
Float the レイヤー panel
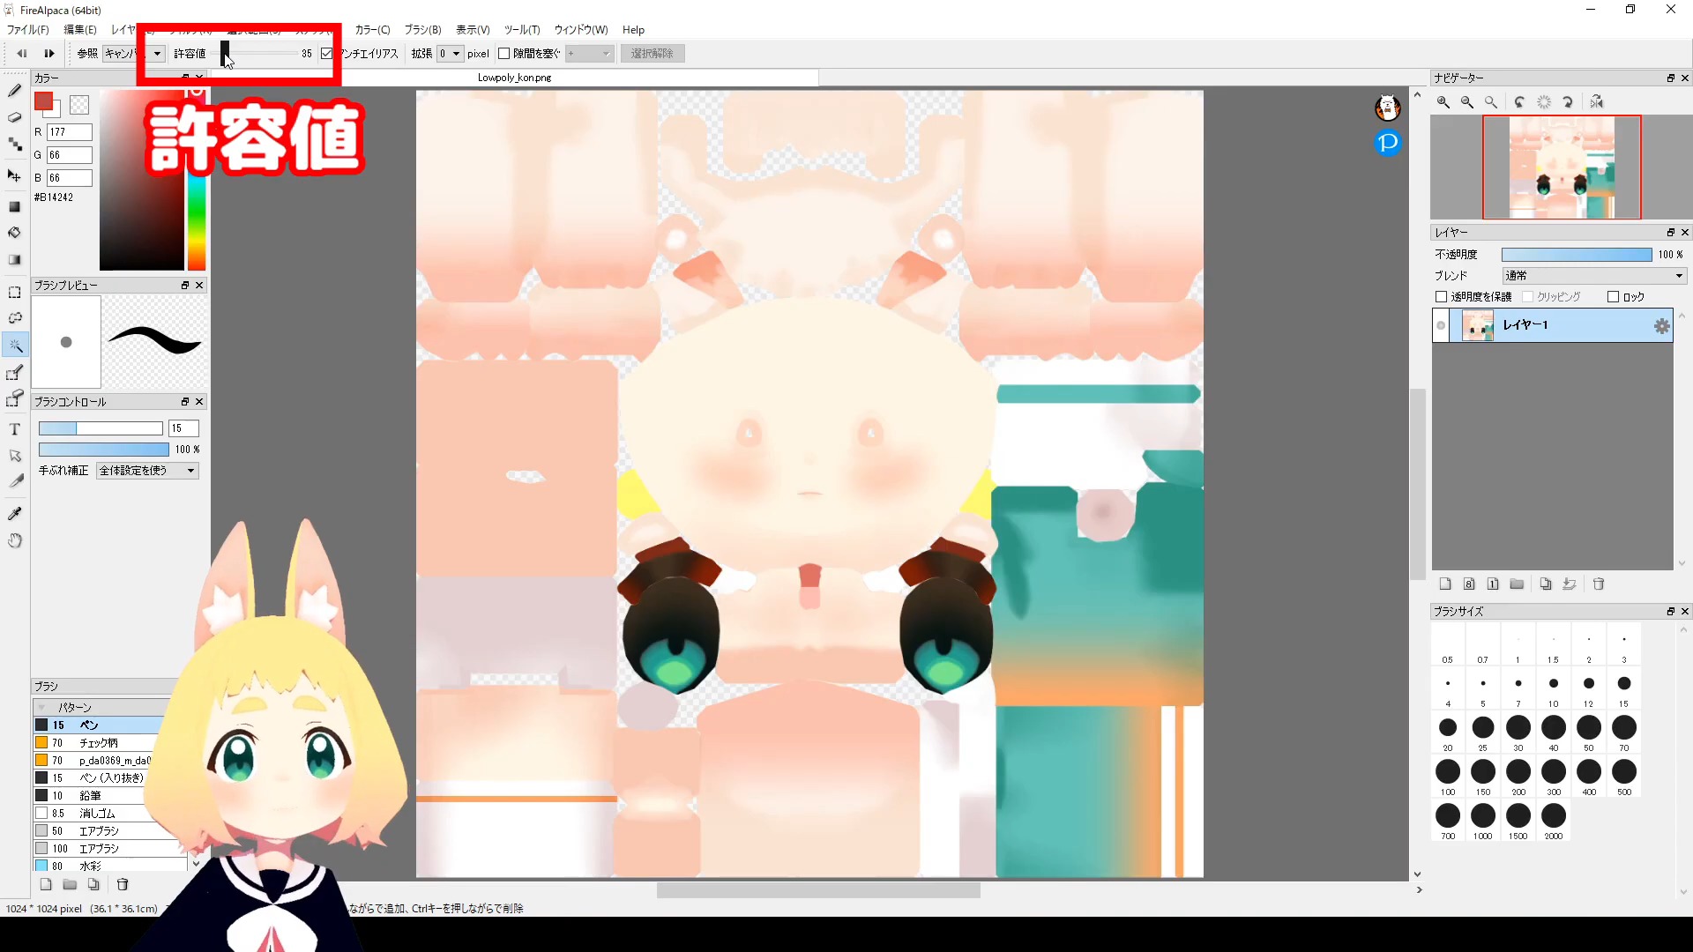tap(1670, 233)
